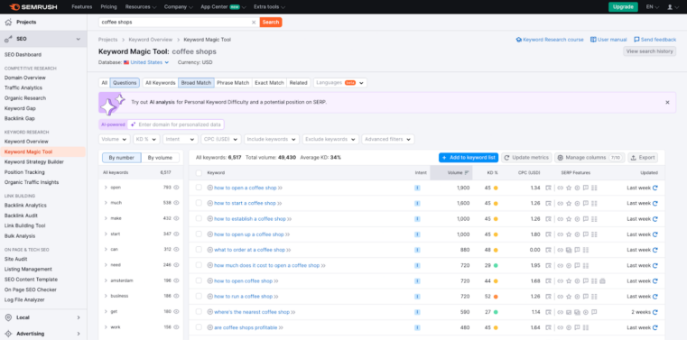687x340 pixels.
Task: Open SERP view icon for 'how to establish a coffee shop'
Action: click(548, 219)
